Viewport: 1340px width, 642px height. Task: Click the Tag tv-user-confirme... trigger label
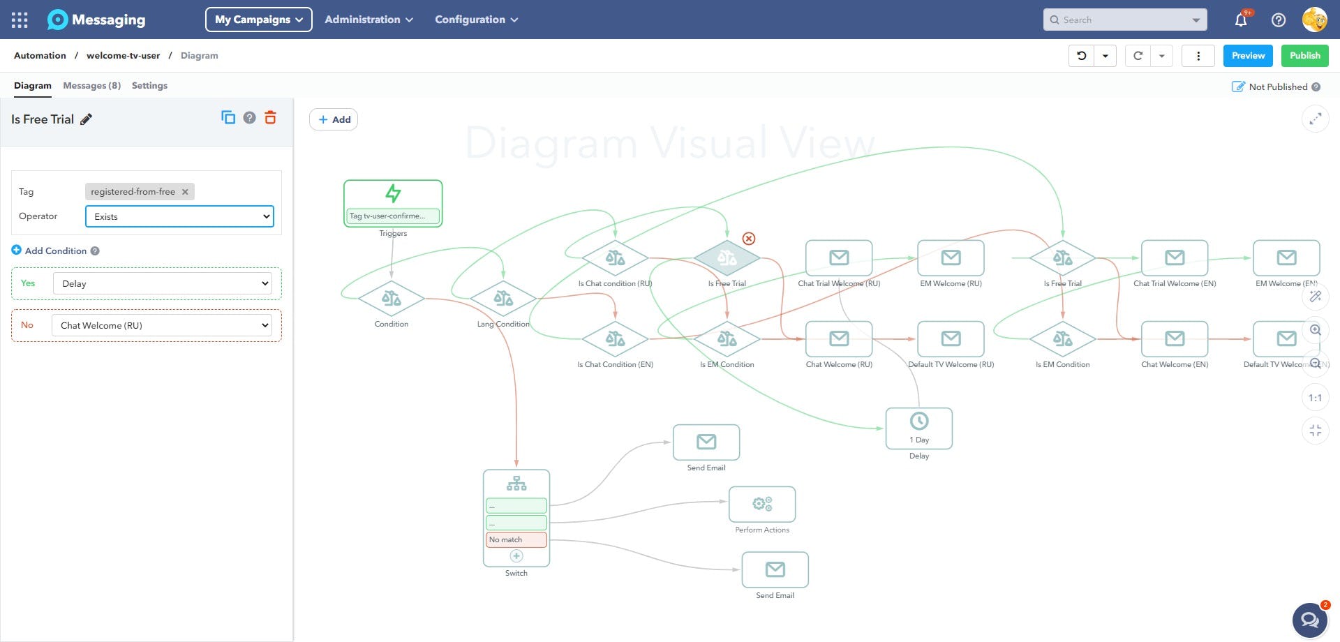tap(393, 216)
